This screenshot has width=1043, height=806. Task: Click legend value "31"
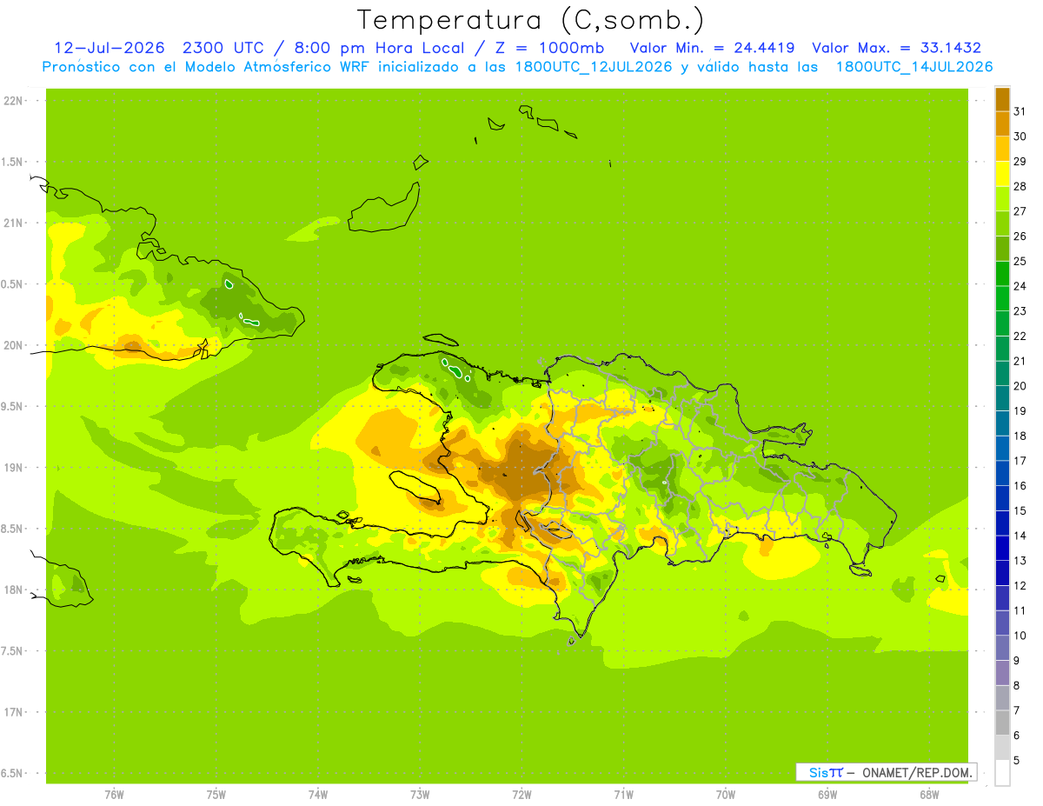pos(1020,111)
